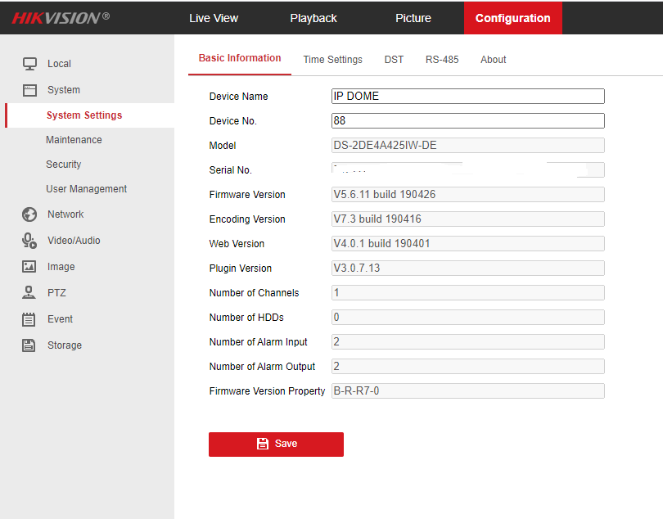Open the Picture tab
This screenshot has width=663, height=519.
coord(413,18)
